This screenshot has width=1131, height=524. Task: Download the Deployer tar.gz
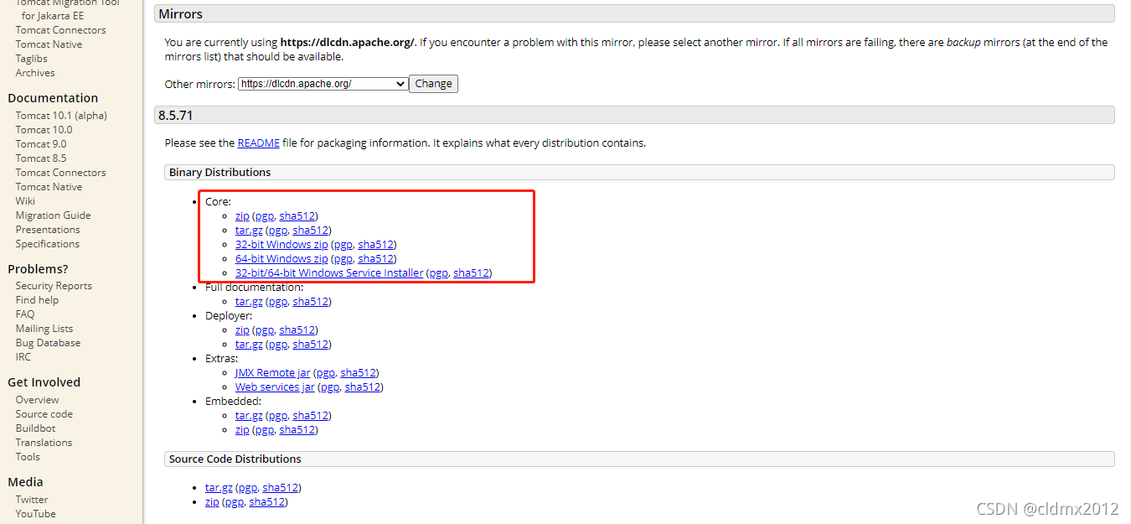click(x=249, y=345)
